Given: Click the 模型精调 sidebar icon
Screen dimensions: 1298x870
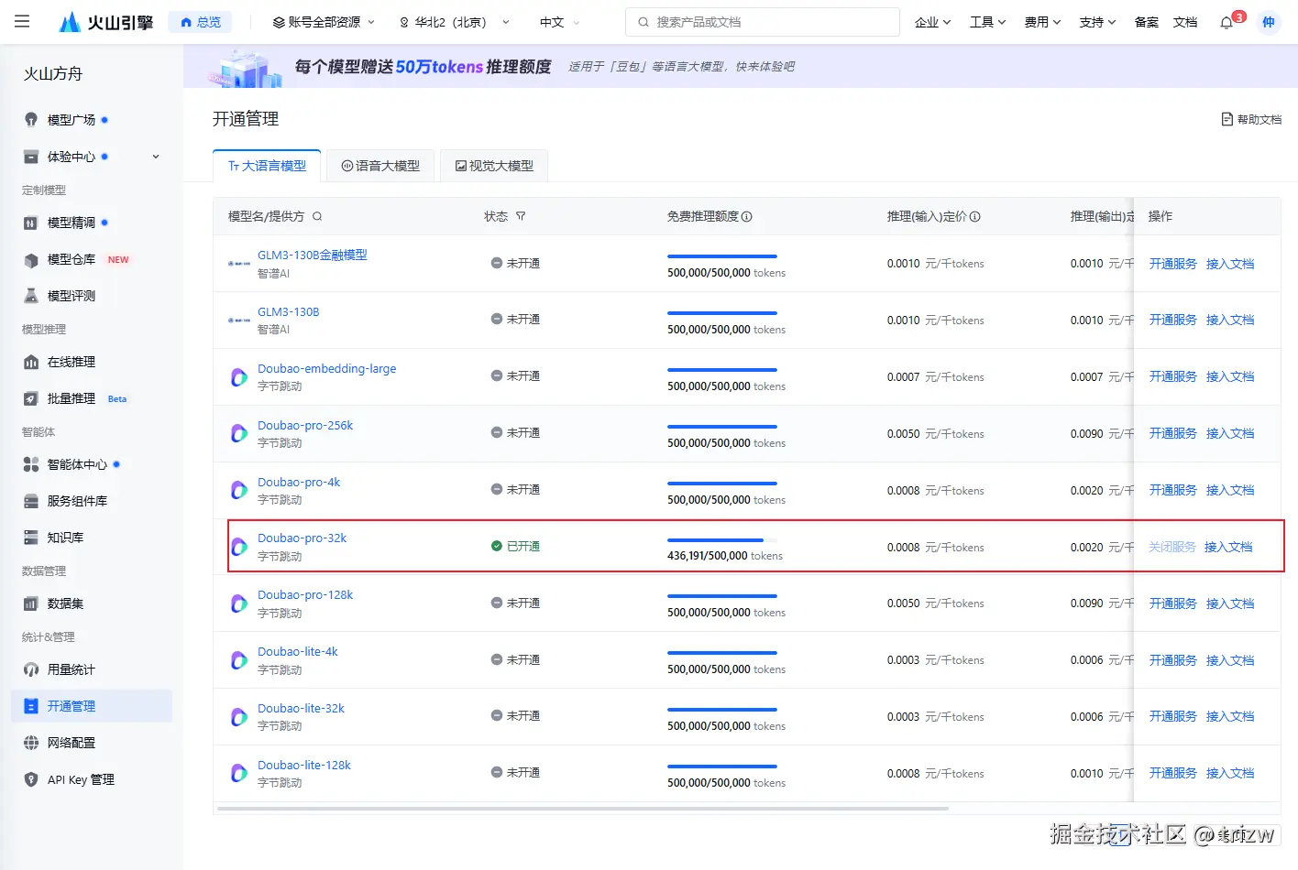Looking at the screenshot, I should click(x=31, y=223).
